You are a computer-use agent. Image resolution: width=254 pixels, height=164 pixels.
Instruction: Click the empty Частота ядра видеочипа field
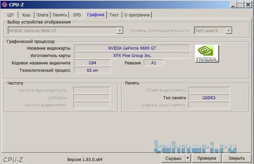[92, 90]
